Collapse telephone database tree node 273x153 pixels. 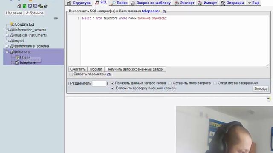[7, 52]
